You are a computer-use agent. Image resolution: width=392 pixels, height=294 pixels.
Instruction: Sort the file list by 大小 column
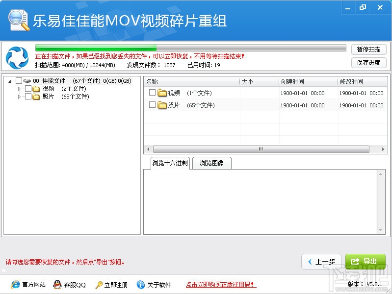pos(259,82)
